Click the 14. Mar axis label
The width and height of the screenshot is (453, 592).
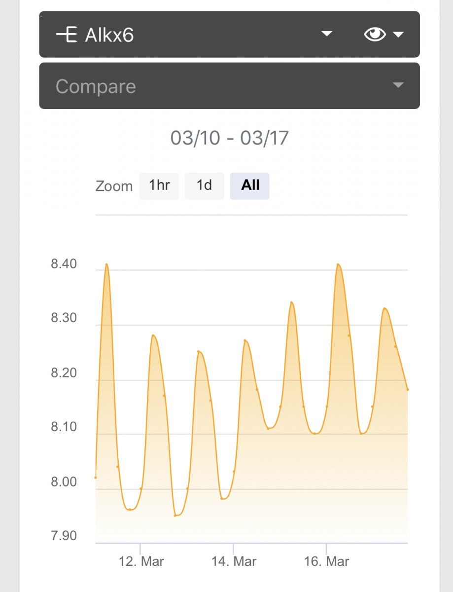[234, 561]
